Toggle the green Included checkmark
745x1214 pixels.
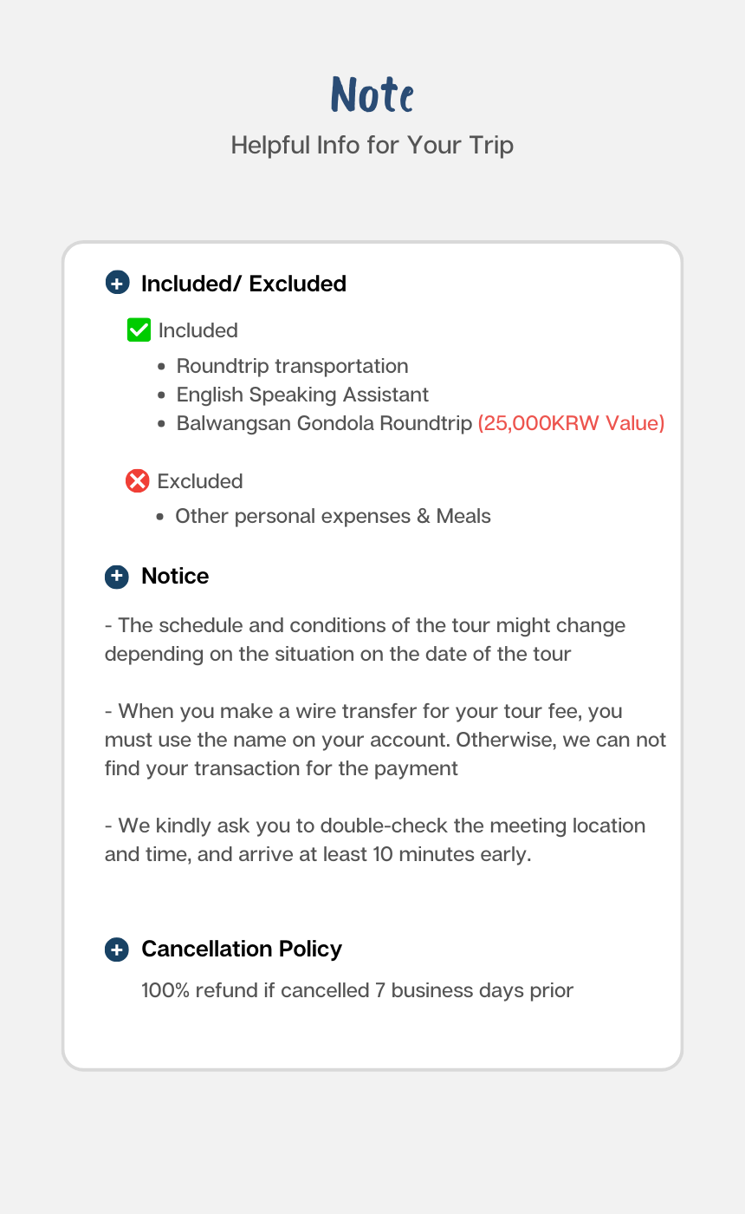139,330
